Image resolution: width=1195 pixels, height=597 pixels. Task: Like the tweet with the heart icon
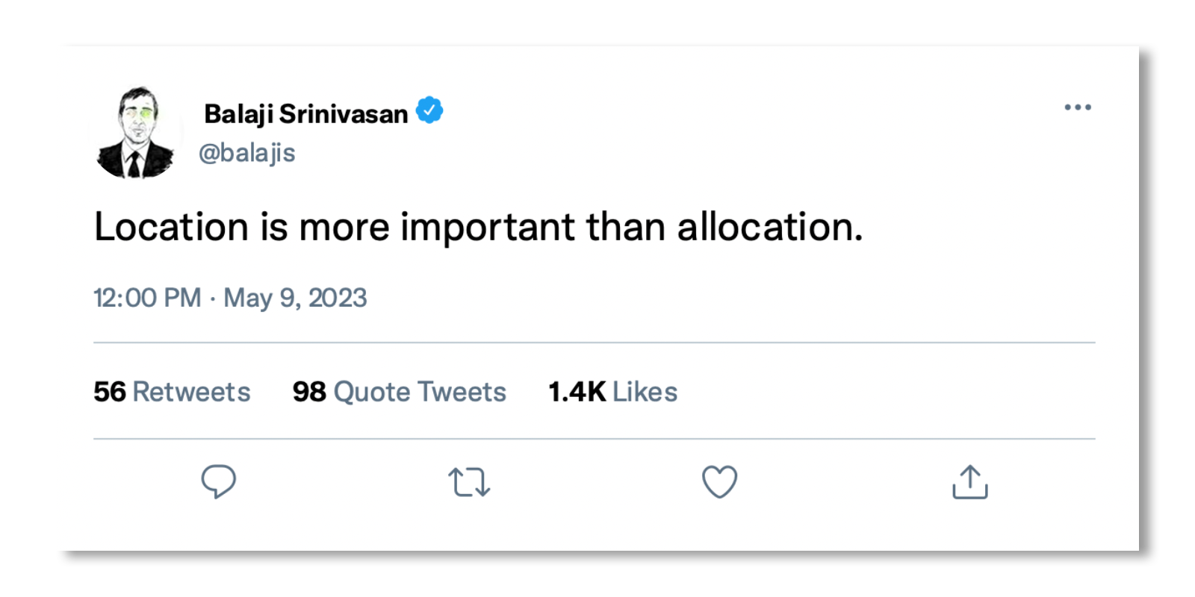719,481
